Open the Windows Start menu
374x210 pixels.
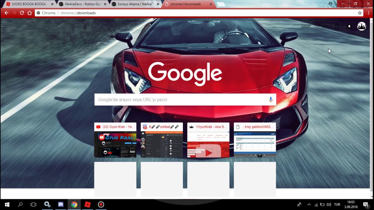pos(7,204)
